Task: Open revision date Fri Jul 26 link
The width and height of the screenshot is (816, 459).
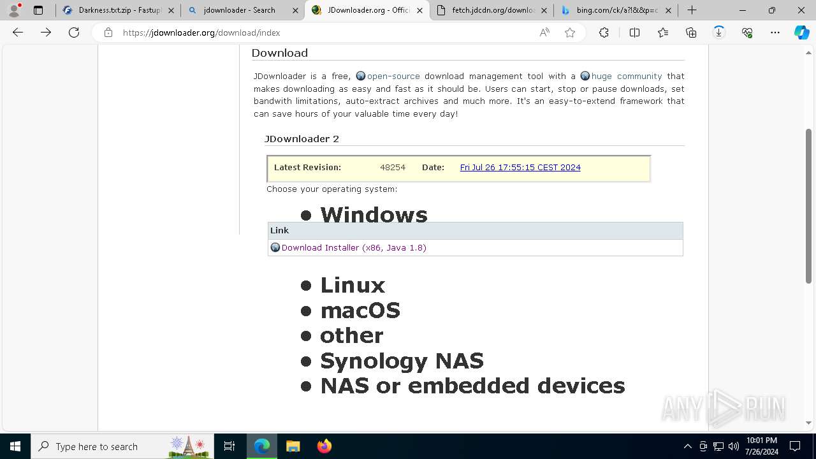Action: click(520, 168)
